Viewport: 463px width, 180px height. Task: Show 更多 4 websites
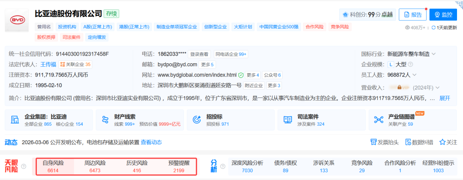click(253, 75)
